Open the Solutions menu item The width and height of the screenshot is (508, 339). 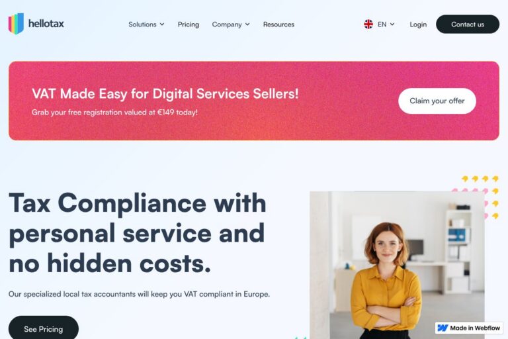pyautogui.click(x=146, y=24)
